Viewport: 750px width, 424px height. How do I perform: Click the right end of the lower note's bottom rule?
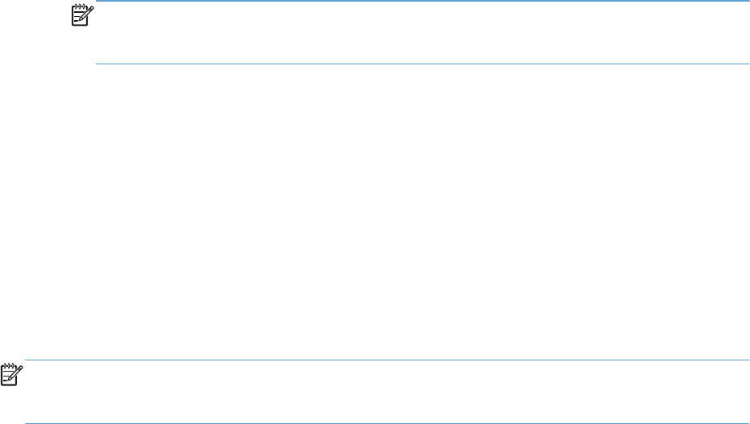coord(746,422)
